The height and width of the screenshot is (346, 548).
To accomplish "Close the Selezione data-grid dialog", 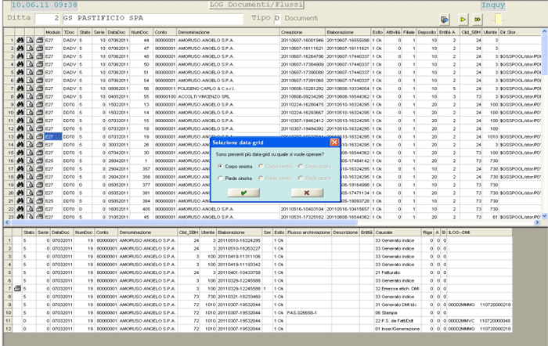I will 334,143.
